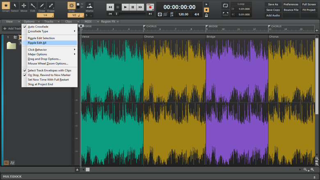Select Ripple Edit All menu entry
This screenshot has width=320, height=180.
click(x=37, y=43)
